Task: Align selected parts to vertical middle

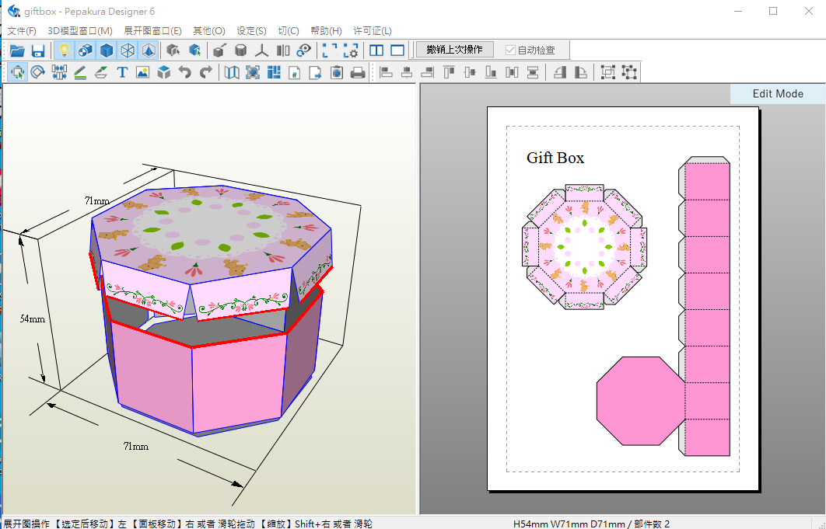Action: [470, 72]
